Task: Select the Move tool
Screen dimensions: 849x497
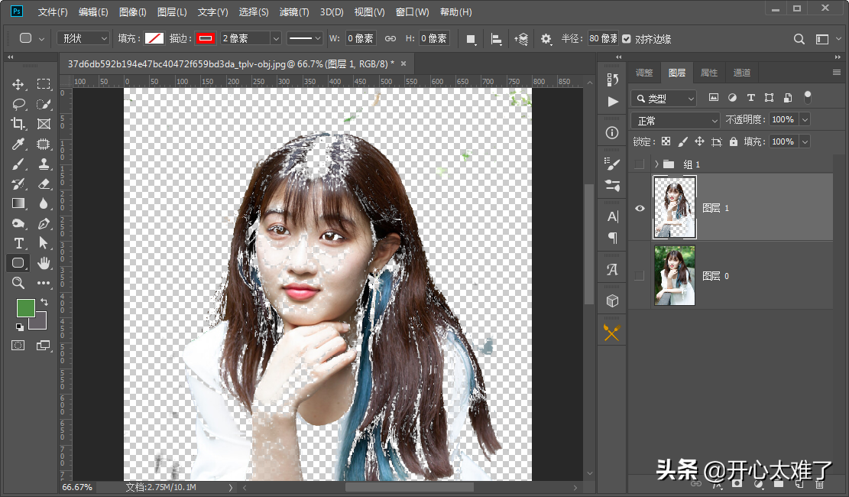Action: tap(18, 84)
